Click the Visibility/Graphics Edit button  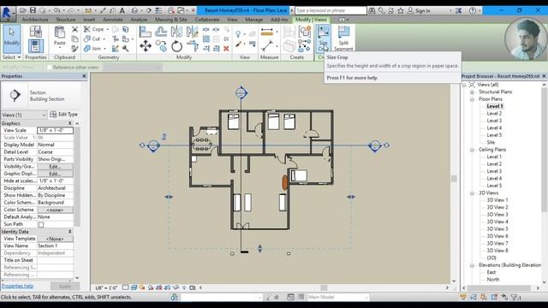[x=55, y=167]
